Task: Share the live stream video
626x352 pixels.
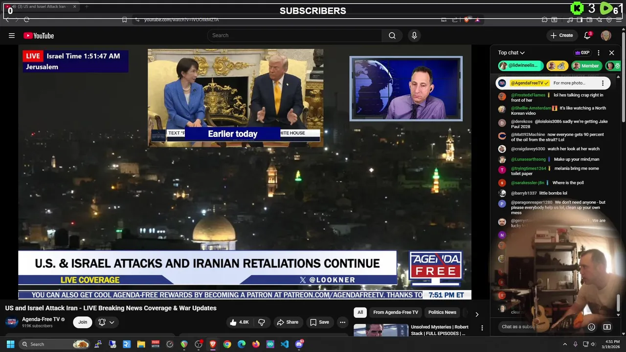Action: pyautogui.click(x=288, y=322)
